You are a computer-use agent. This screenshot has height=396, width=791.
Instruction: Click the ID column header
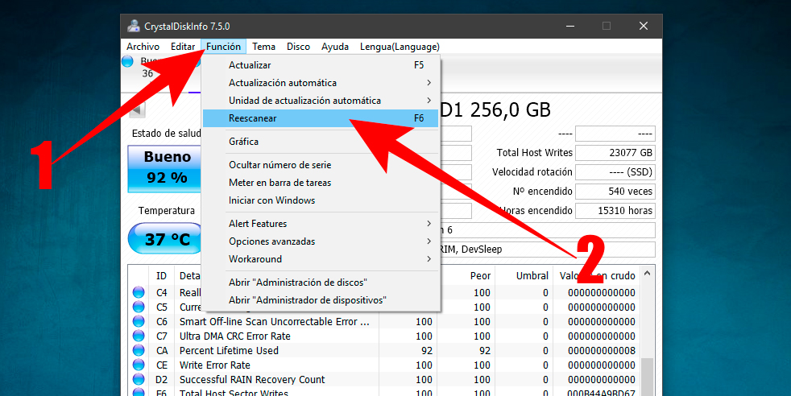[161, 275]
